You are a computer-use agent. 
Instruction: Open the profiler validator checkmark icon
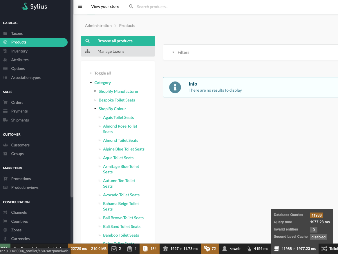[x=114, y=248]
